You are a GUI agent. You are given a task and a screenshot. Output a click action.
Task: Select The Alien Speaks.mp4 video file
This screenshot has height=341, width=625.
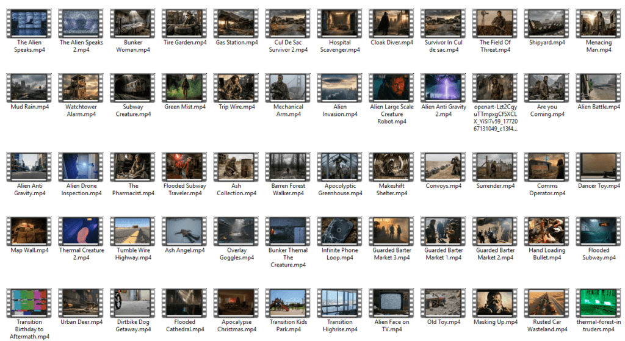[x=29, y=23]
